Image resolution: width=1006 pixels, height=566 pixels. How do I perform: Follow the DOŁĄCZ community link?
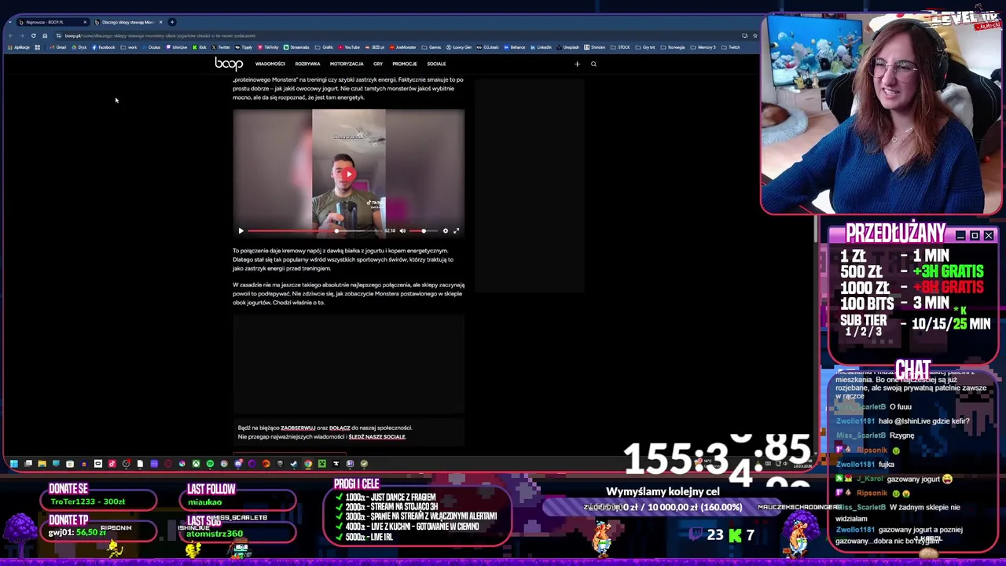tap(340, 428)
